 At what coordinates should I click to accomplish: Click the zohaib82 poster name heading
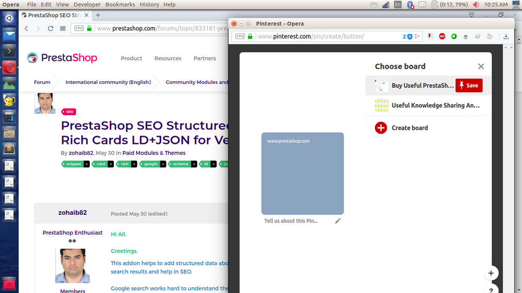(x=73, y=213)
